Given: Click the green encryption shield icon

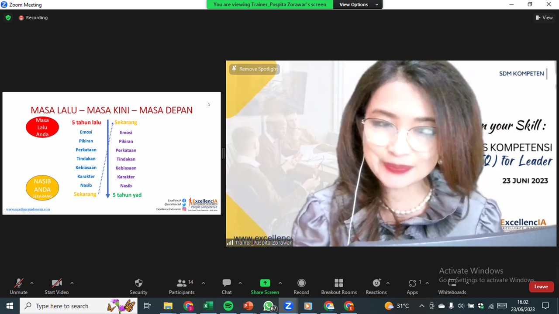Looking at the screenshot, I should pyautogui.click(x=8, y=18).
